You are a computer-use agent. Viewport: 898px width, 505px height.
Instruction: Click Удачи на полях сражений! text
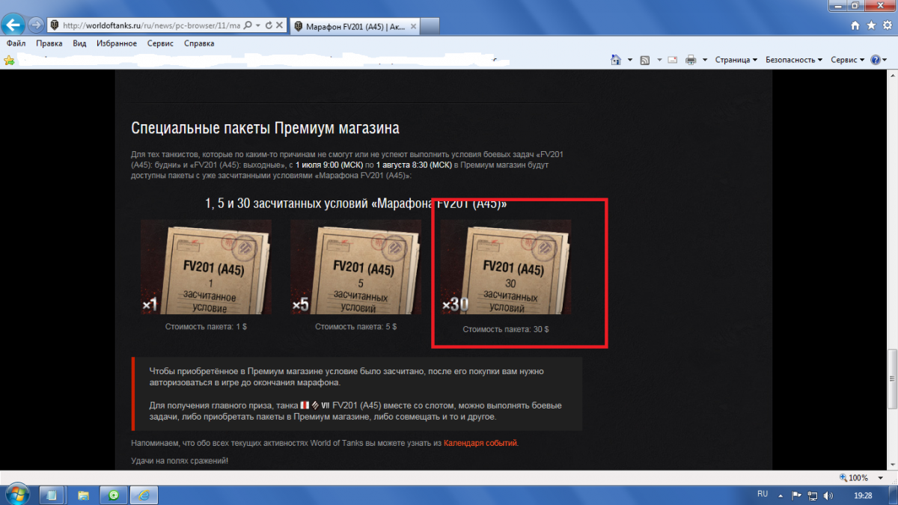coord(180,460)
